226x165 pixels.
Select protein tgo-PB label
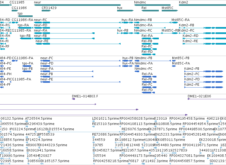[x=27, y=69]
